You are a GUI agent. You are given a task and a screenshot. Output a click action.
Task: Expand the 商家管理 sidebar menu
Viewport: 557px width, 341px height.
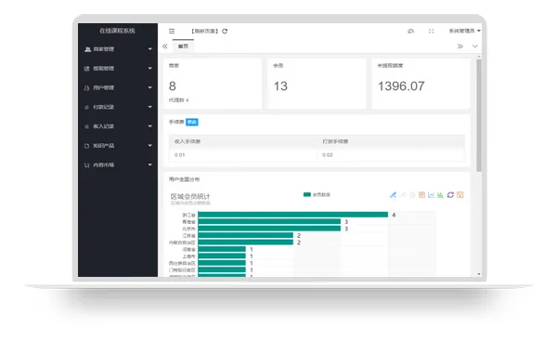[x=118, y=49]
